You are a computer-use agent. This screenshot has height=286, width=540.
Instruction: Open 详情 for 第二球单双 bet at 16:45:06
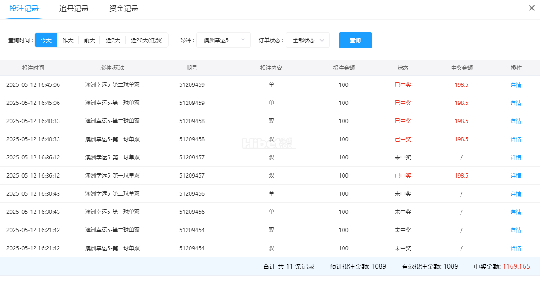click(x=516, y=85)
